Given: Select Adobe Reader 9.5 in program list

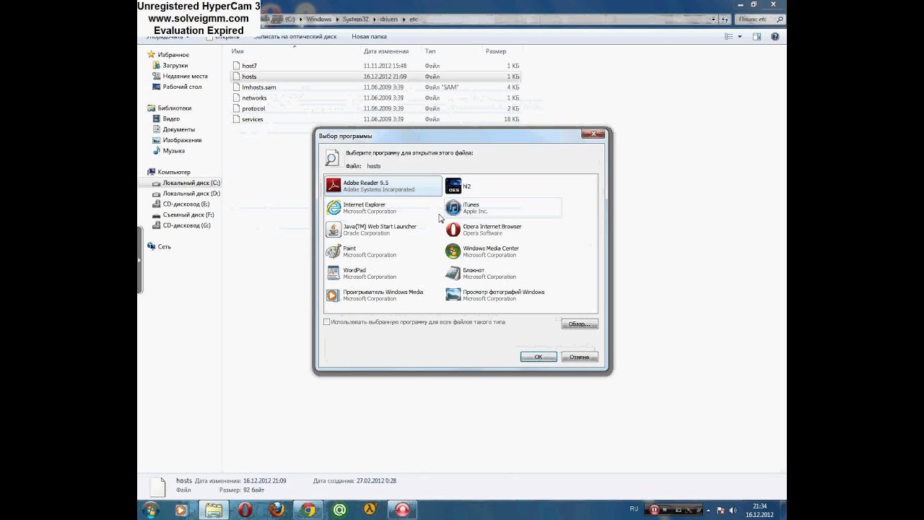Looking at the screenshot, I should 383,186.
